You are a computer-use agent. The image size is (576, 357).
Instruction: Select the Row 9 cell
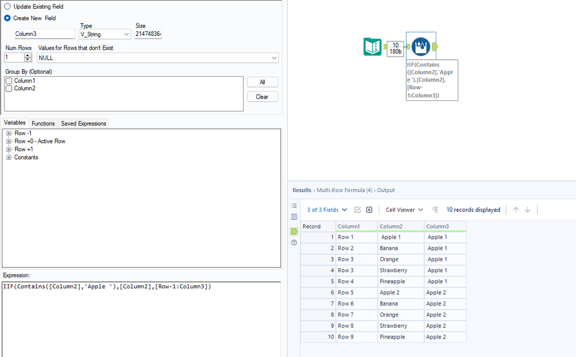357,337
